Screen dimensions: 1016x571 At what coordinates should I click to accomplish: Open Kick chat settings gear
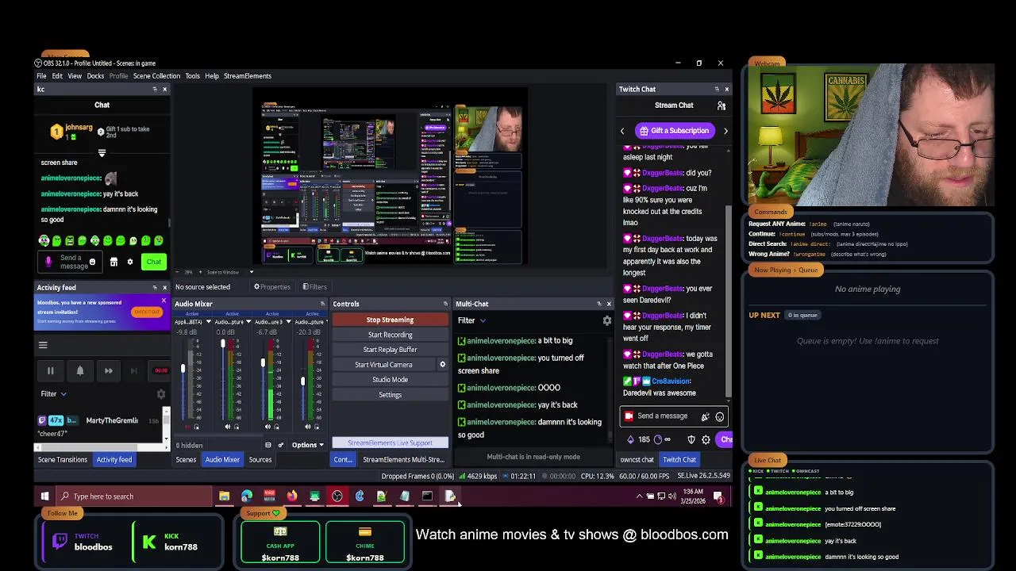(129, 262)
